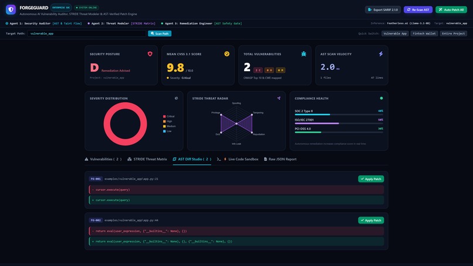This screenshot has height=266, width=473.
Task: Open the Raw JSON Report tab
Action: click(281, 159)
